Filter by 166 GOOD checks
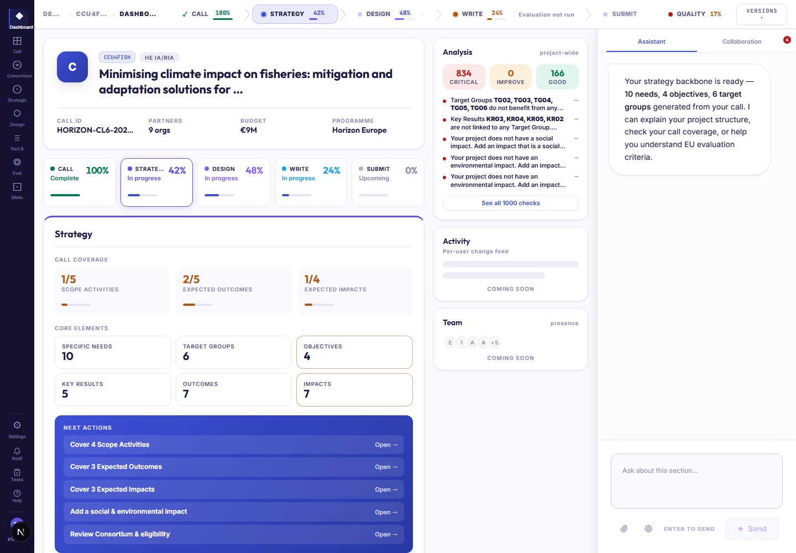The height and width of the screenshot is (553, 796). click(557, 77)
